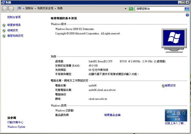Minimize the 系統 window
This screenshot has width=191, height=134.
pos(179,2)
